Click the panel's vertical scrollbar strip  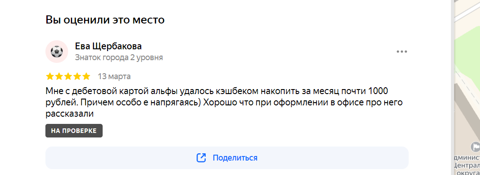tap(451, 88)
